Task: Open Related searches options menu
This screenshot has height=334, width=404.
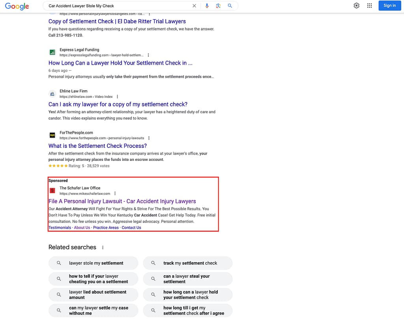Action: 103,248
